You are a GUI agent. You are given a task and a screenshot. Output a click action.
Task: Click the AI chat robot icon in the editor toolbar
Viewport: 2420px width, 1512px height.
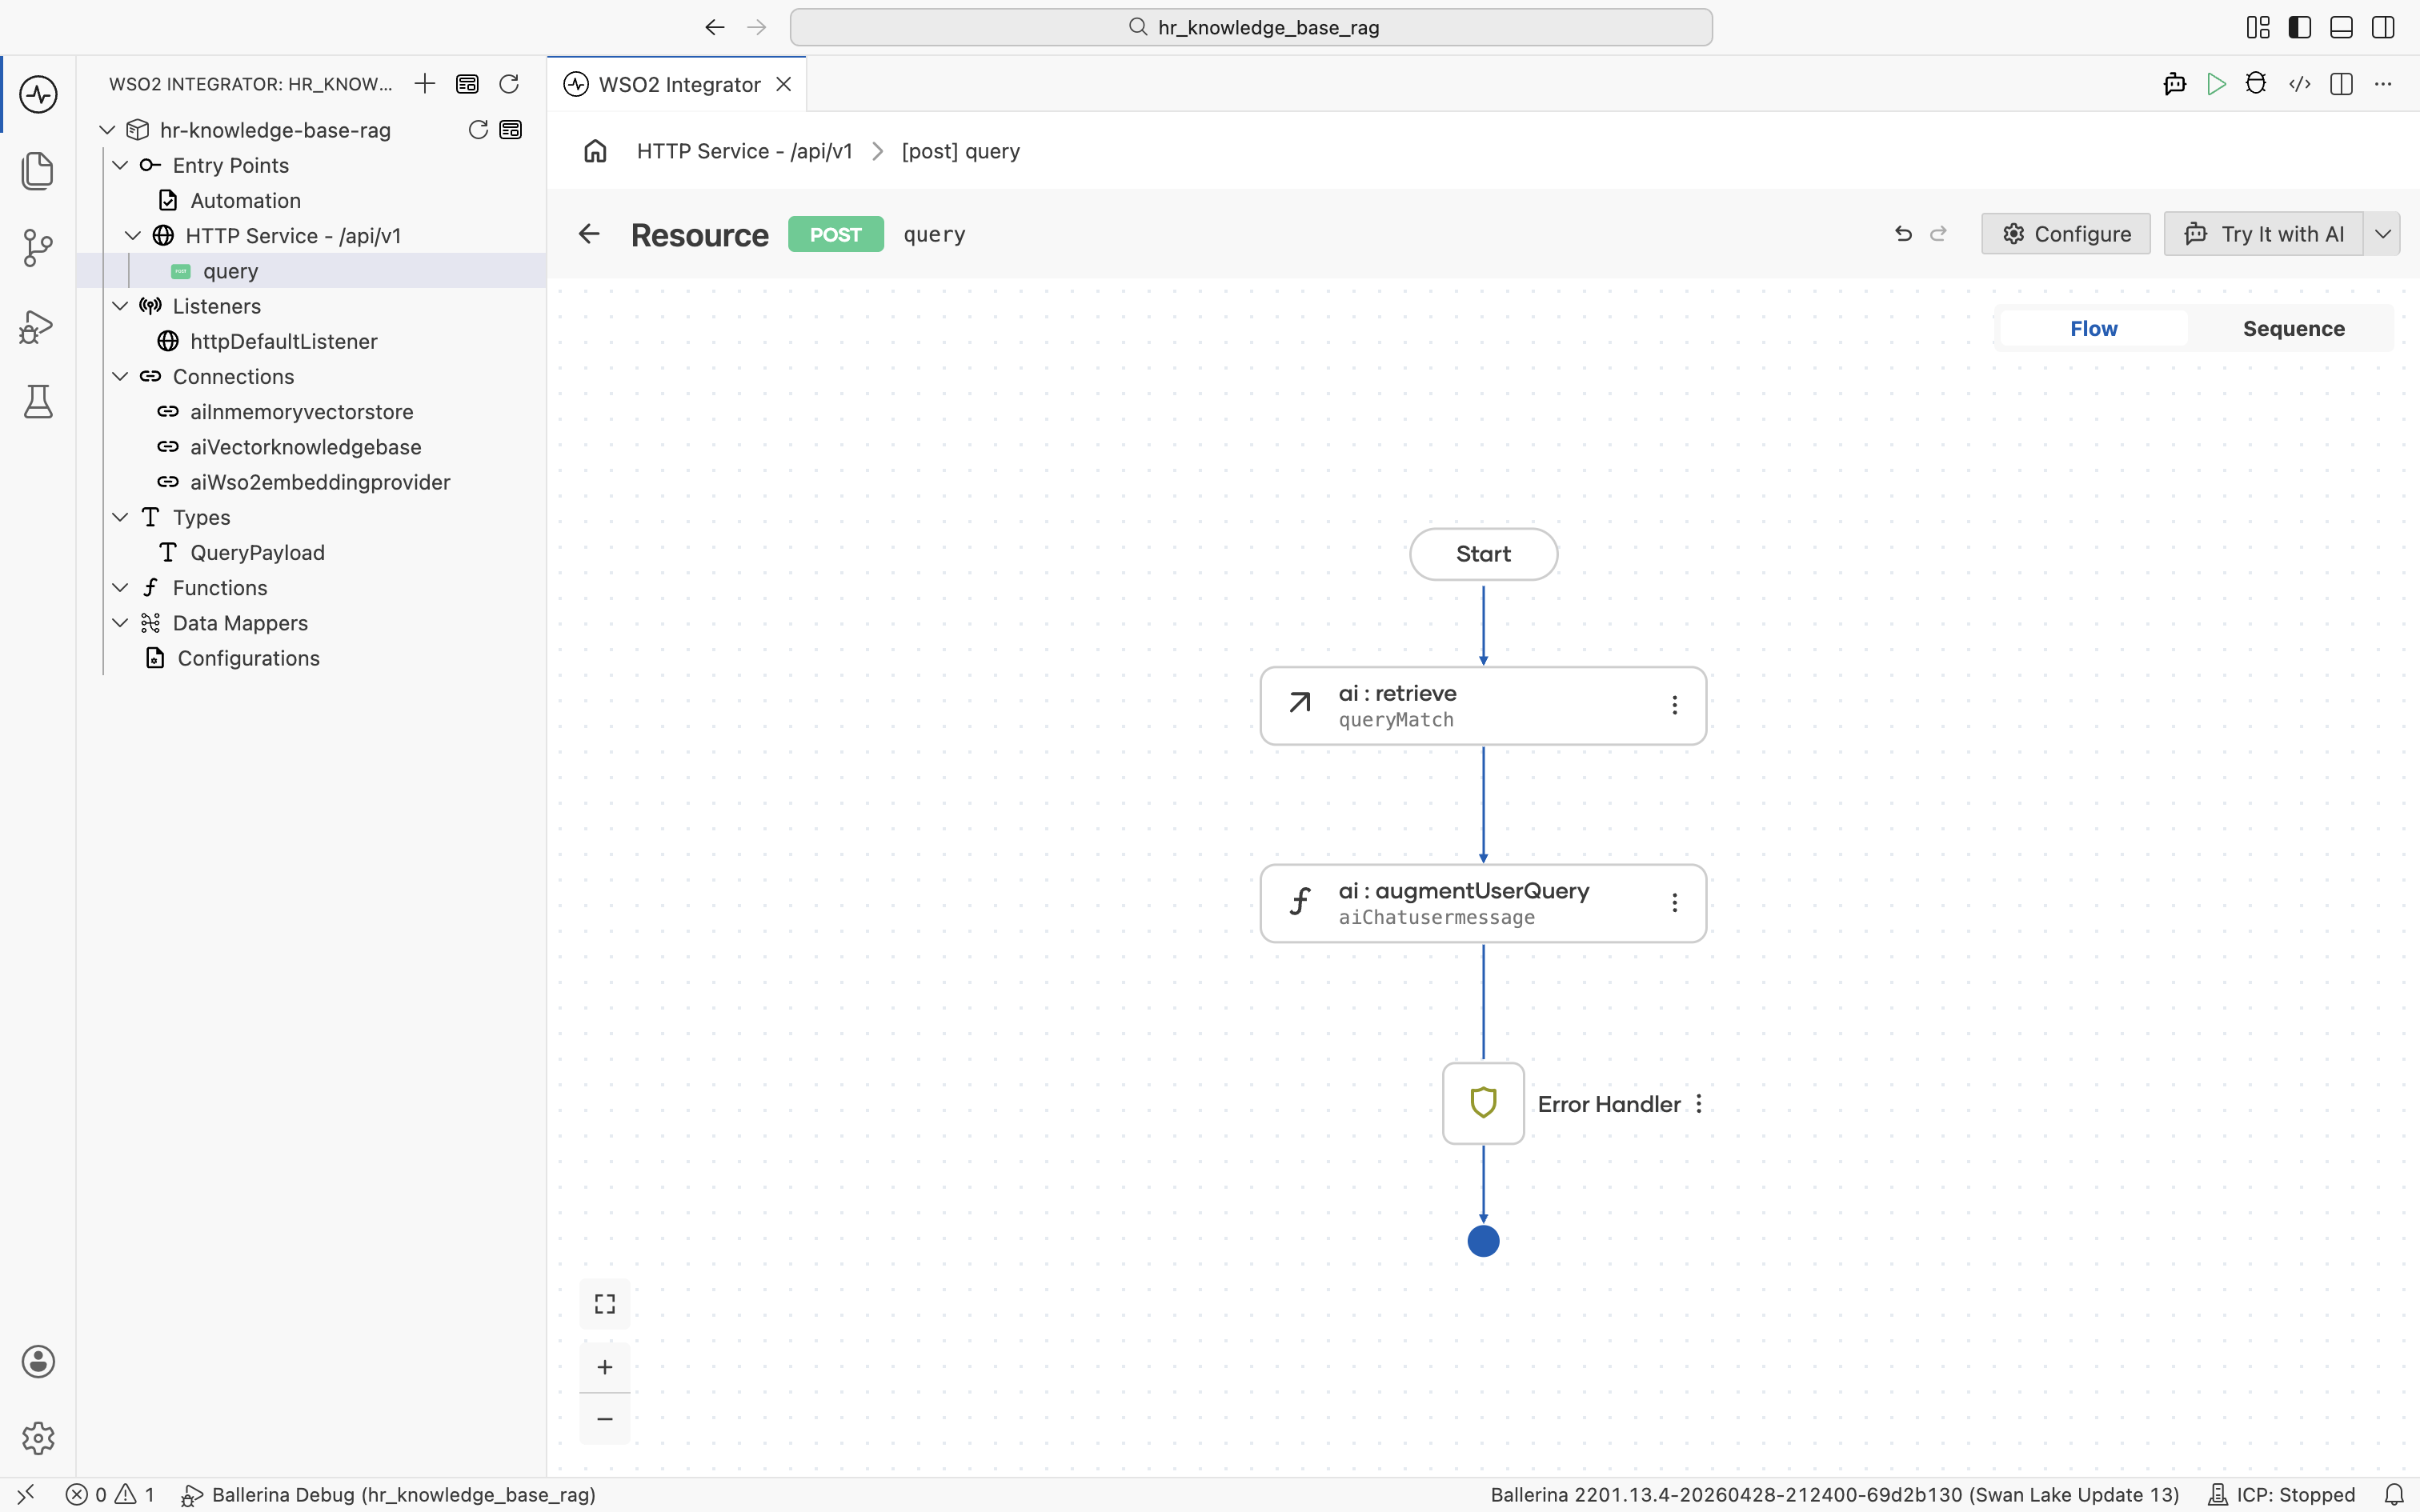2174,84
